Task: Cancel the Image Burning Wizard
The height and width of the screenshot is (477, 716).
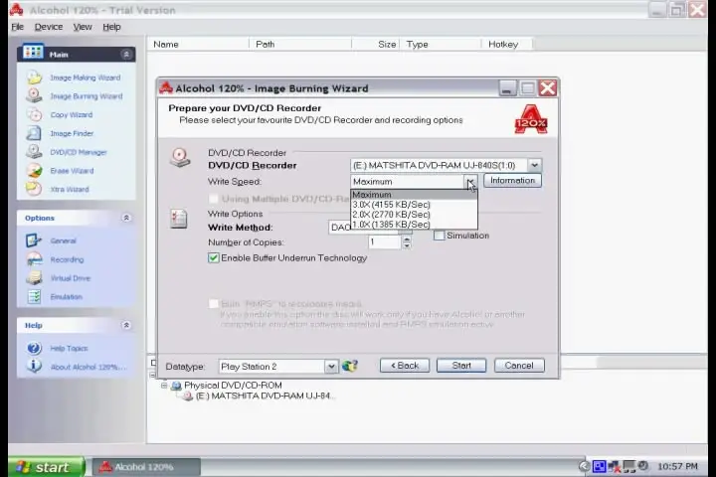Action: pos(519,366)
